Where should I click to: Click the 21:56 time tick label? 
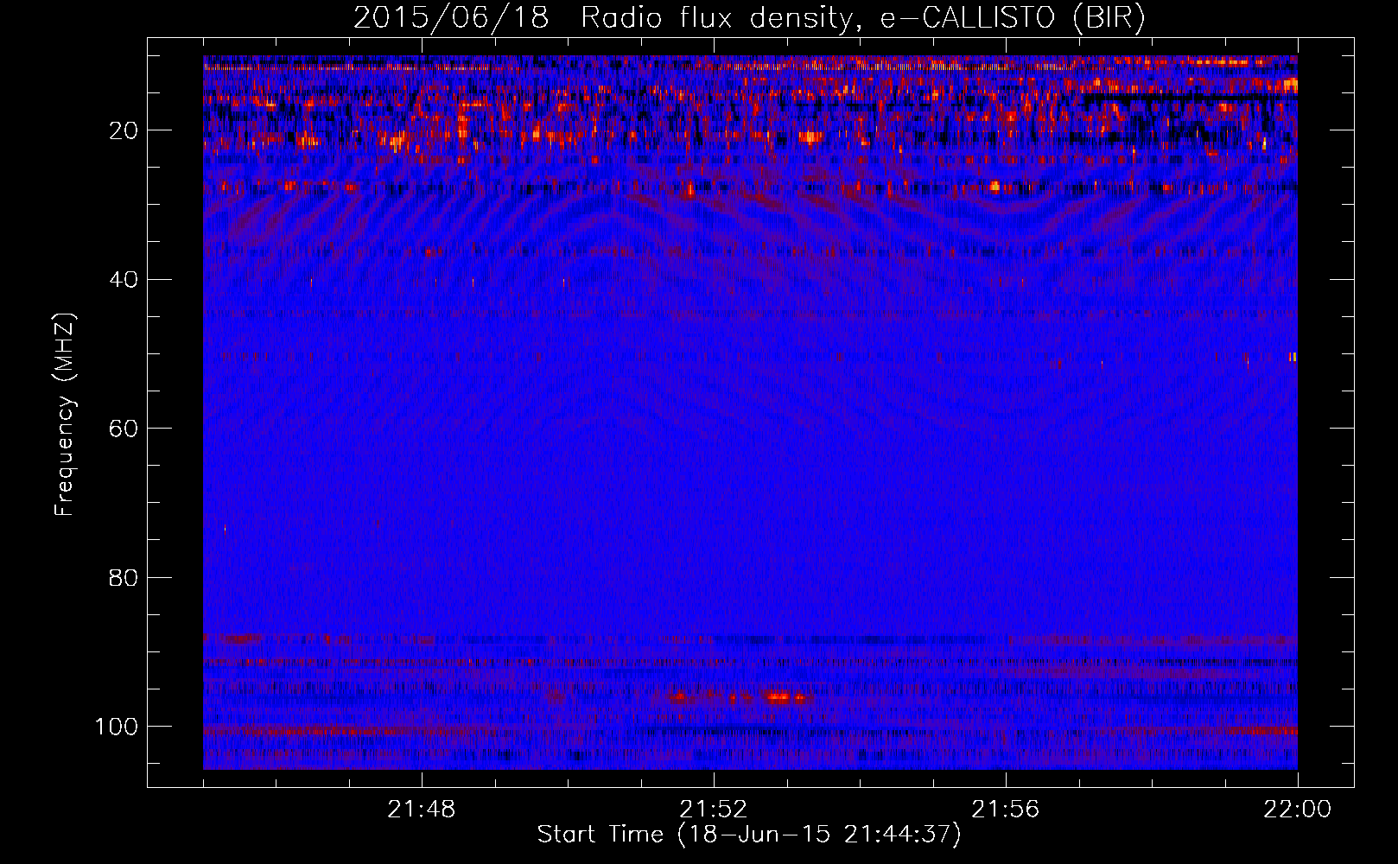coord(1006,810)
